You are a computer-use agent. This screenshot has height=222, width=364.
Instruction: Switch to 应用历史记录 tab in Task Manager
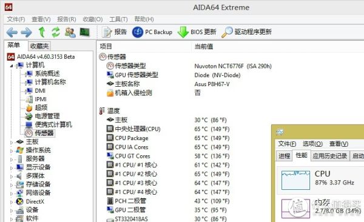point(330,156)
